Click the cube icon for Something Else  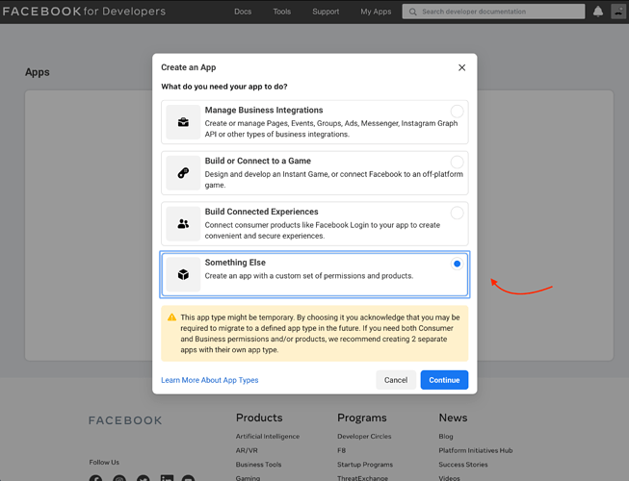click(183, 275)
